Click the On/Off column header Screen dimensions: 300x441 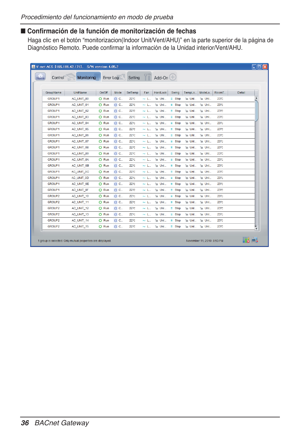[x=103, y=93]
